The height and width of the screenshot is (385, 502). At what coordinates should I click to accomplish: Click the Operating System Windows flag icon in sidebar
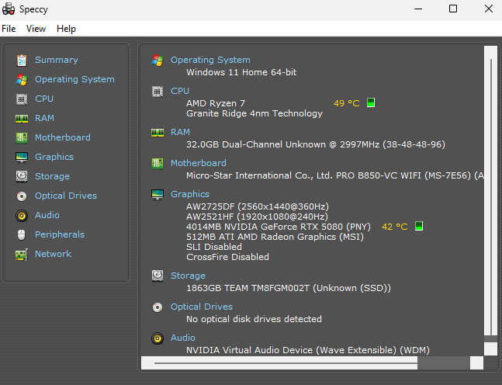point(22,80)
